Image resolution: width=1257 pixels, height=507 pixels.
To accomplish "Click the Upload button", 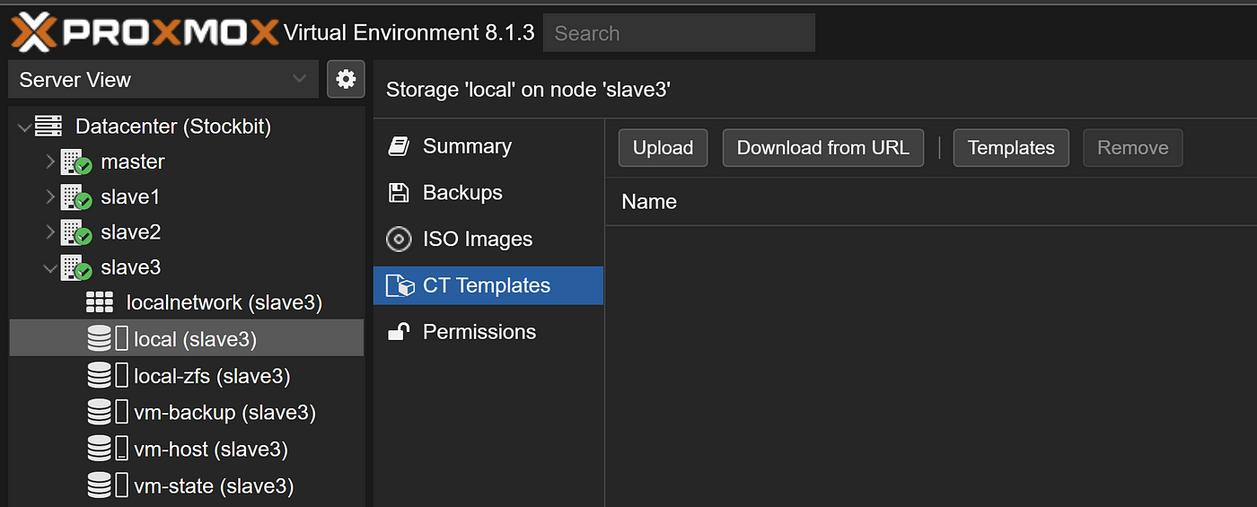I will (x=663, y=148).
